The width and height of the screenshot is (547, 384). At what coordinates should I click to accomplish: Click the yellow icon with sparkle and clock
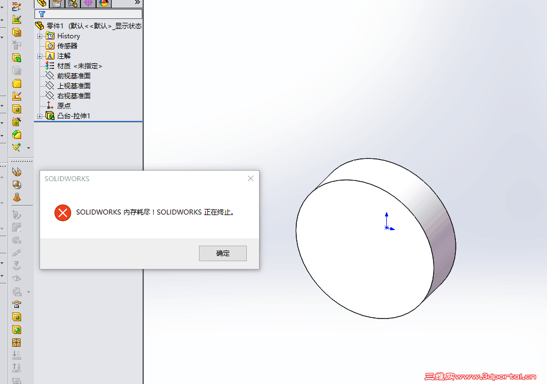16,122
